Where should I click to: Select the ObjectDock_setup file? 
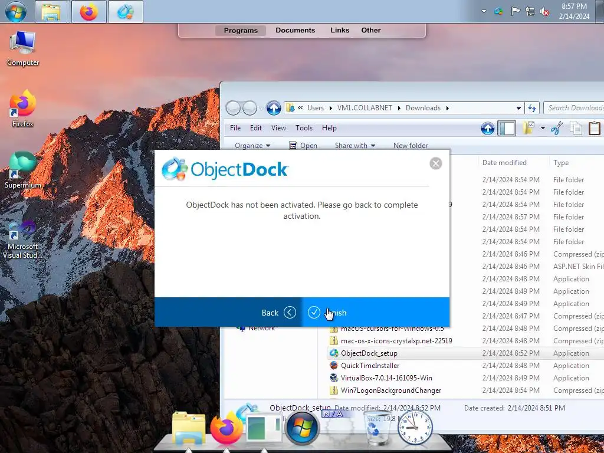click(x=369, y=353)
